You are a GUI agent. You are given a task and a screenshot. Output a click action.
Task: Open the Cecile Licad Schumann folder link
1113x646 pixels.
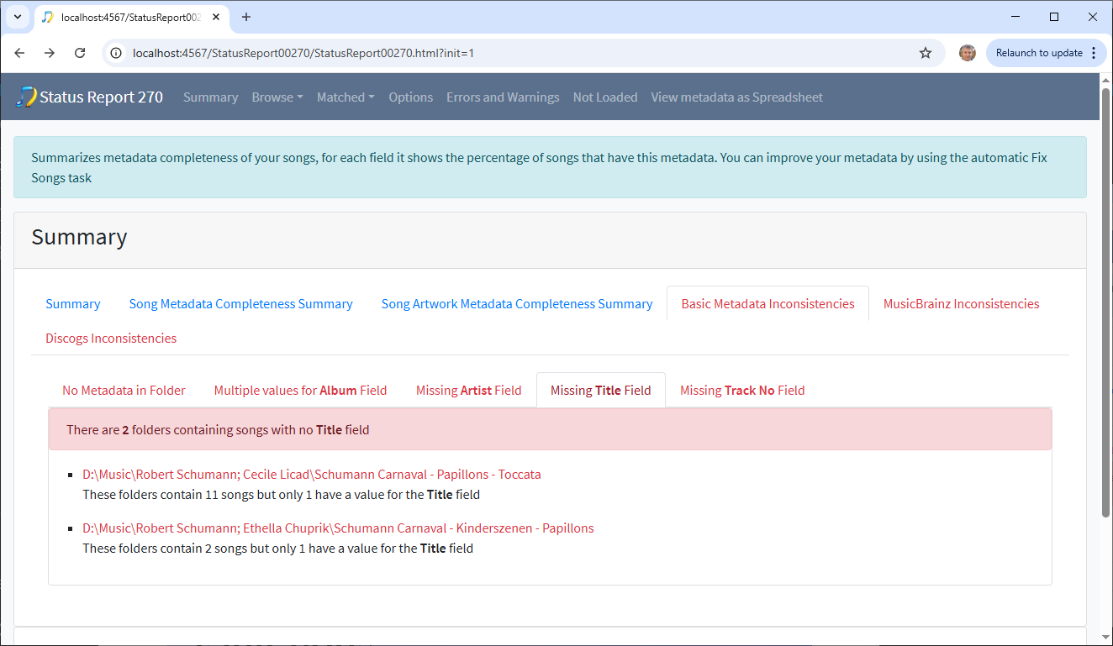pyautogui.click(x=311, y=475)
